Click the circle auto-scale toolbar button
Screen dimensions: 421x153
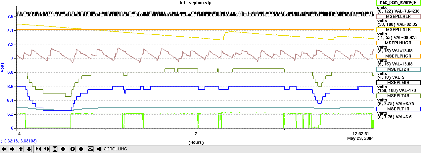[73, 149]
